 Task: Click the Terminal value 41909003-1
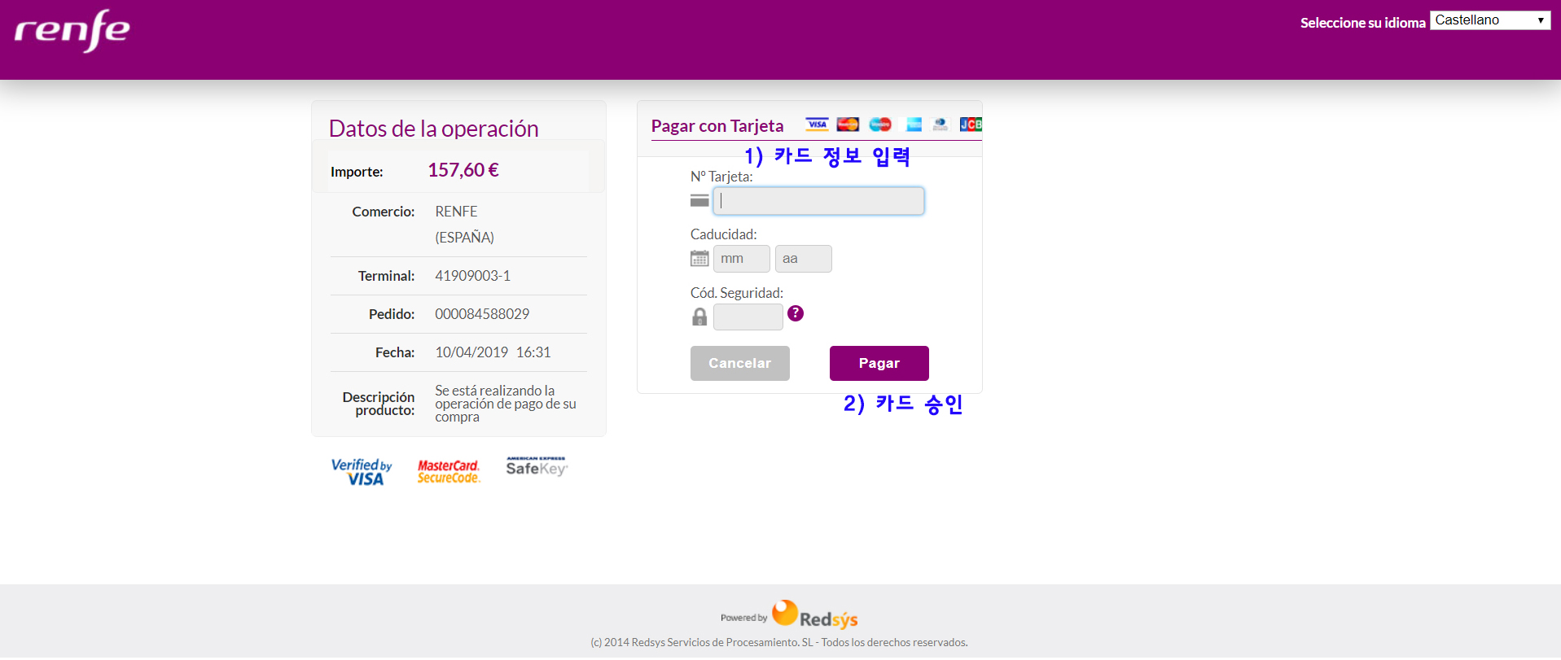click(473, 276)
